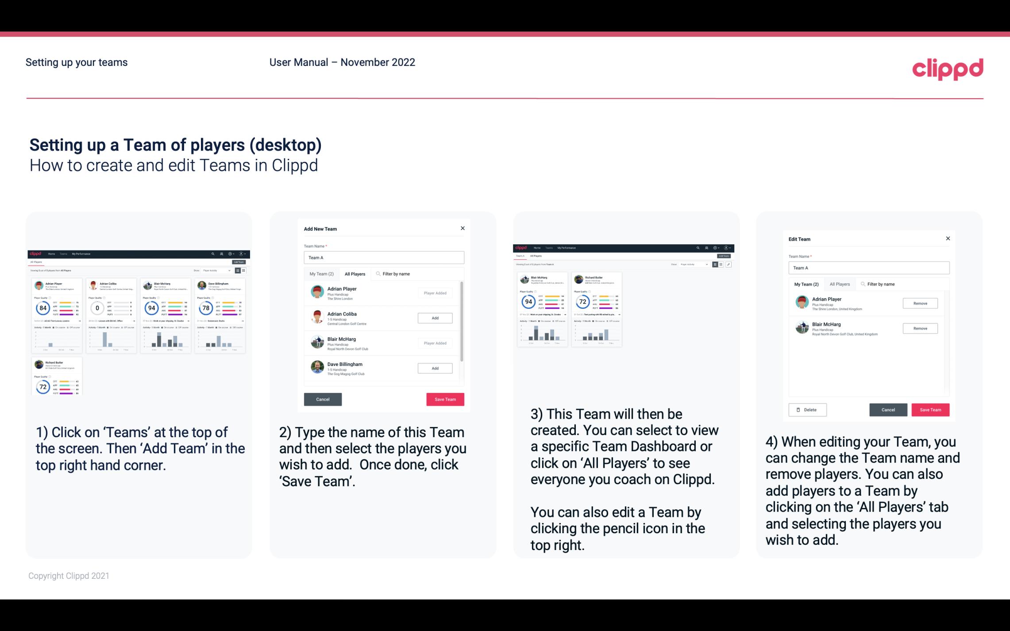Image resolution: width=1010 pixels, height=631 pixels.
Task: Click the Remove button next to Blair McHarg
Action: [x=921, y=328]
